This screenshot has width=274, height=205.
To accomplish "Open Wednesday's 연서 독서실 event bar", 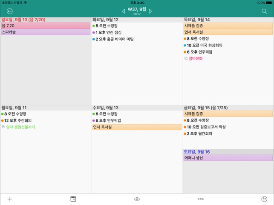I will (x=137, y=127).
